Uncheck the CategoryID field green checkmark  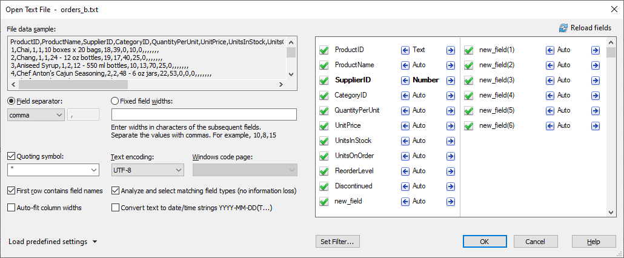[324, 95]
